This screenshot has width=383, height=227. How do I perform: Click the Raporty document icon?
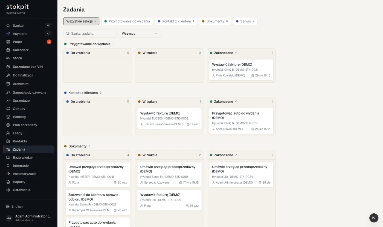[x=8, y=182]
